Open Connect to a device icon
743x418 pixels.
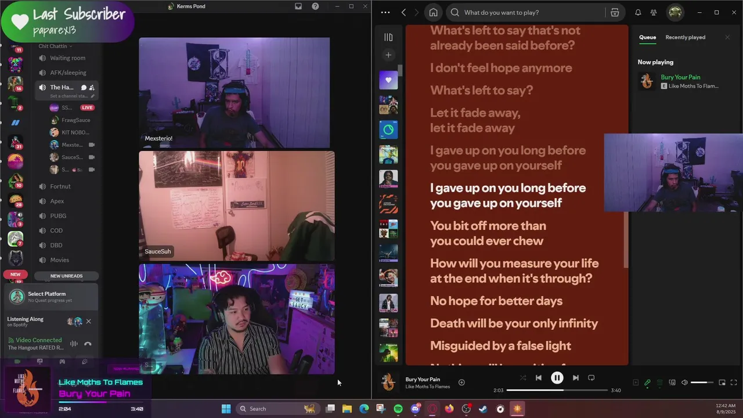coord(672,383)
